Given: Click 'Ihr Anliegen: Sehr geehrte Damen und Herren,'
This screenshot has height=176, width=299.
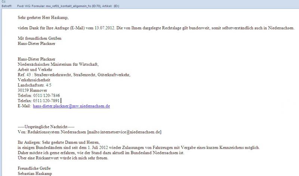Looking at the screenshot, I should pyautogui.click(x=59, y=142).
